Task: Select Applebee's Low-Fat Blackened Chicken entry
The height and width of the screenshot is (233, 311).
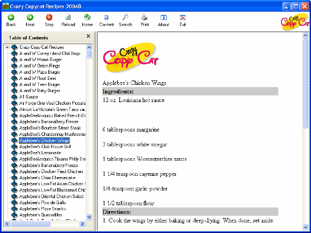Action: pos(52,190)
